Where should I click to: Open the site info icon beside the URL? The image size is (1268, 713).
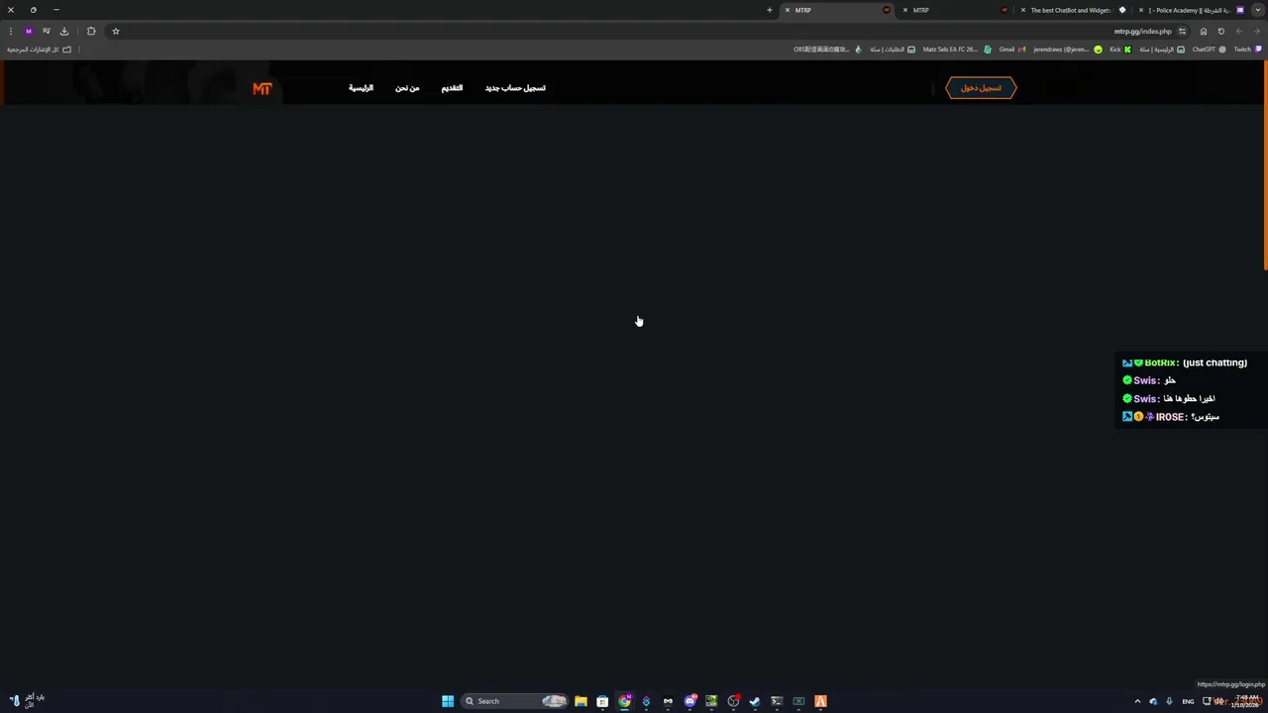[x=1182, y=31]
